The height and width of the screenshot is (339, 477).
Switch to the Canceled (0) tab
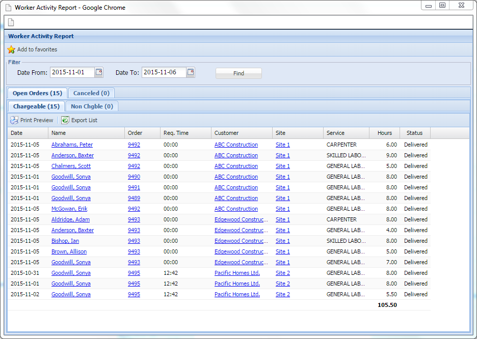[91, 93]
